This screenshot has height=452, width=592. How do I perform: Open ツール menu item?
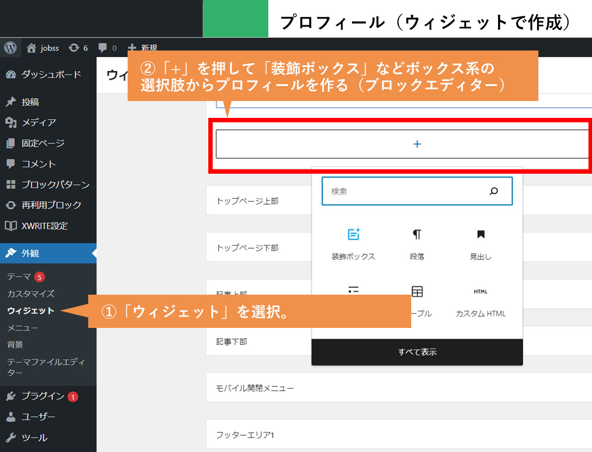tap(48, 437)
